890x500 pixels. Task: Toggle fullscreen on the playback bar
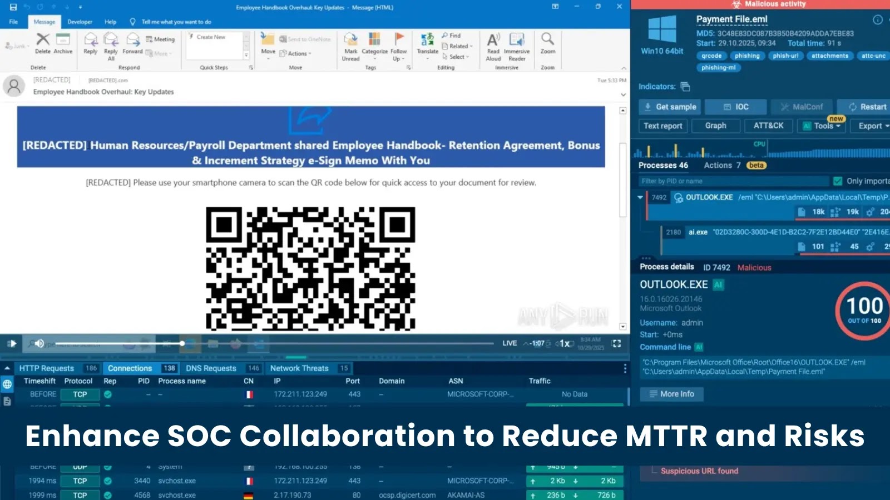(x=616, y=343)
